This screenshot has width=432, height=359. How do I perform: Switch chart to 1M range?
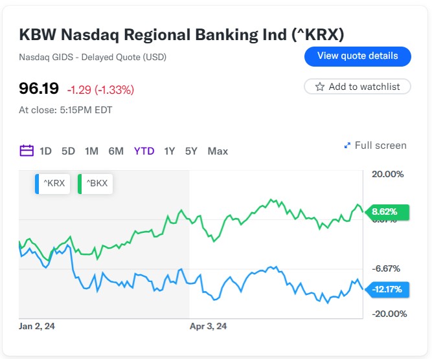coord(91,151)
